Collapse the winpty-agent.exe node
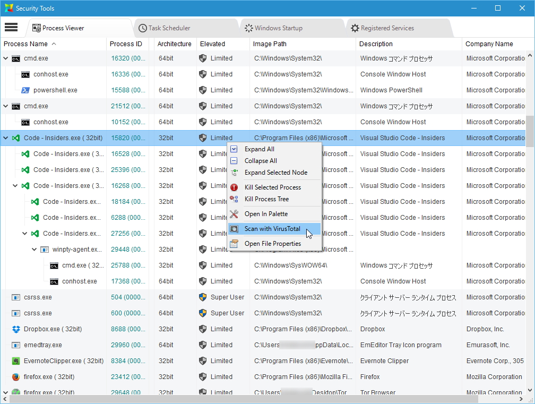The height and width of the screenshot is (404, 535). pos(34,250)
